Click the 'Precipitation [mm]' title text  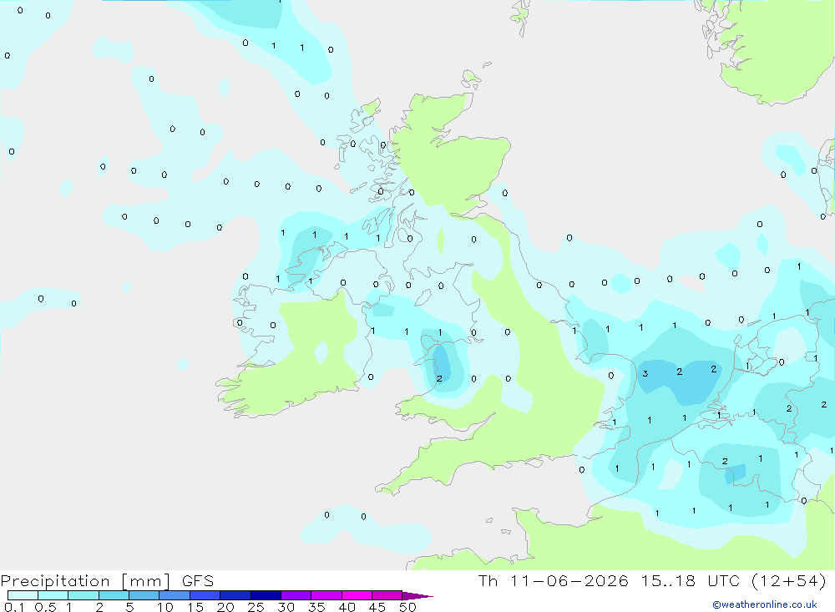tap(85, 581)
